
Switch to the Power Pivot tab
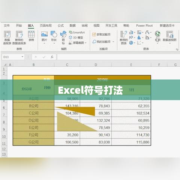click(x=144, y=25)
